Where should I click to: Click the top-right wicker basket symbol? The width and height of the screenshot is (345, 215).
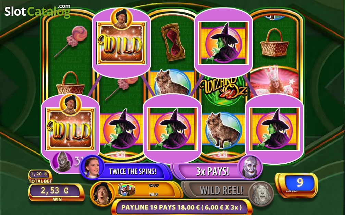pos(274,43)
